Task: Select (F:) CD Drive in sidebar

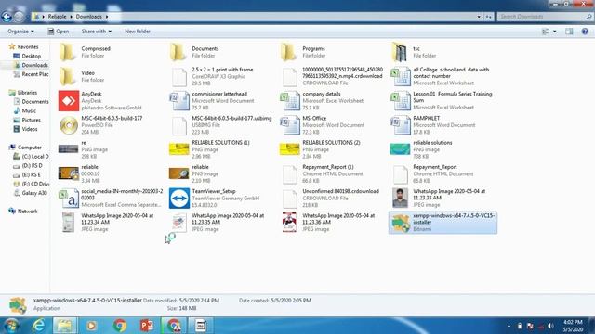Action: [x=31, y=184]
